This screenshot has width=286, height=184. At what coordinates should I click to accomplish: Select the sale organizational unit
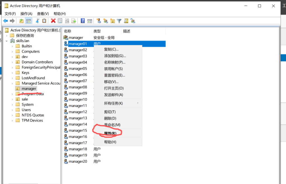pos(25,99)
